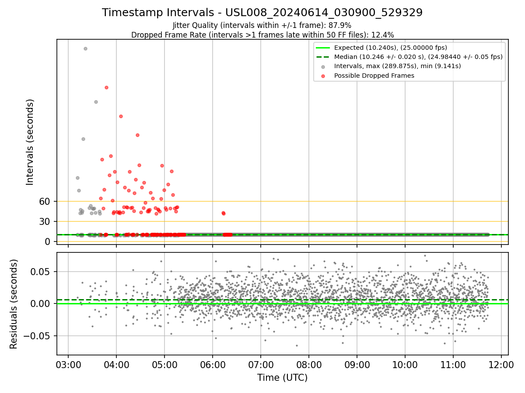This screenshot has height=393, width=525.
Task: Click legend entry "Possible Dropped Frames"
Action: tap(374, 76)
